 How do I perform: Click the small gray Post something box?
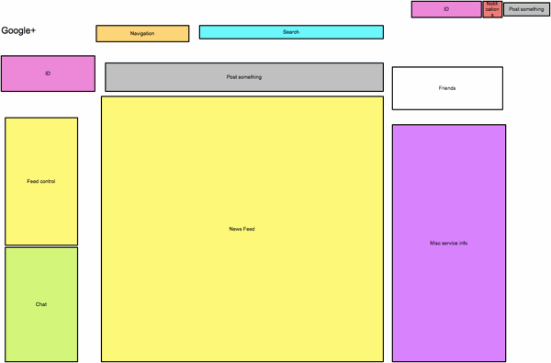(526, 9)
